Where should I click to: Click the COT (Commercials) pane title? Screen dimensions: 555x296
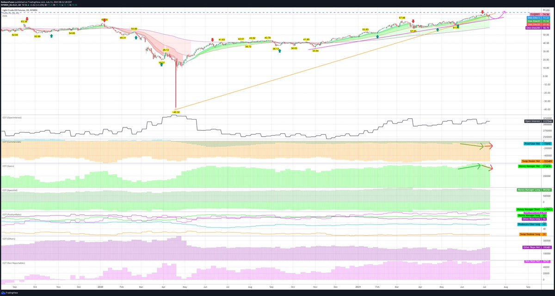coord(11,141)
